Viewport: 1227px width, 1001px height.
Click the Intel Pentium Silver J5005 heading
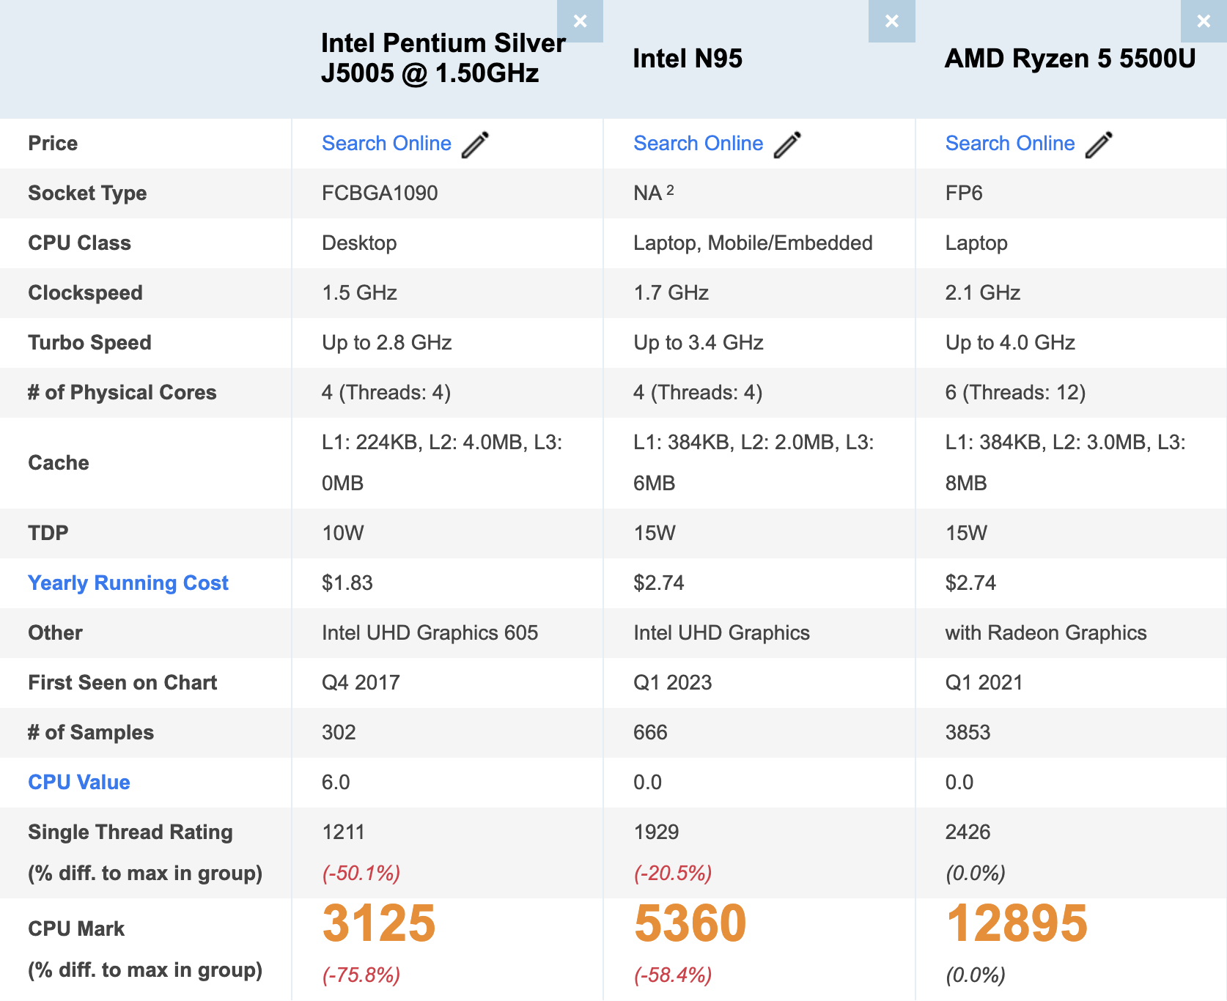443,59
